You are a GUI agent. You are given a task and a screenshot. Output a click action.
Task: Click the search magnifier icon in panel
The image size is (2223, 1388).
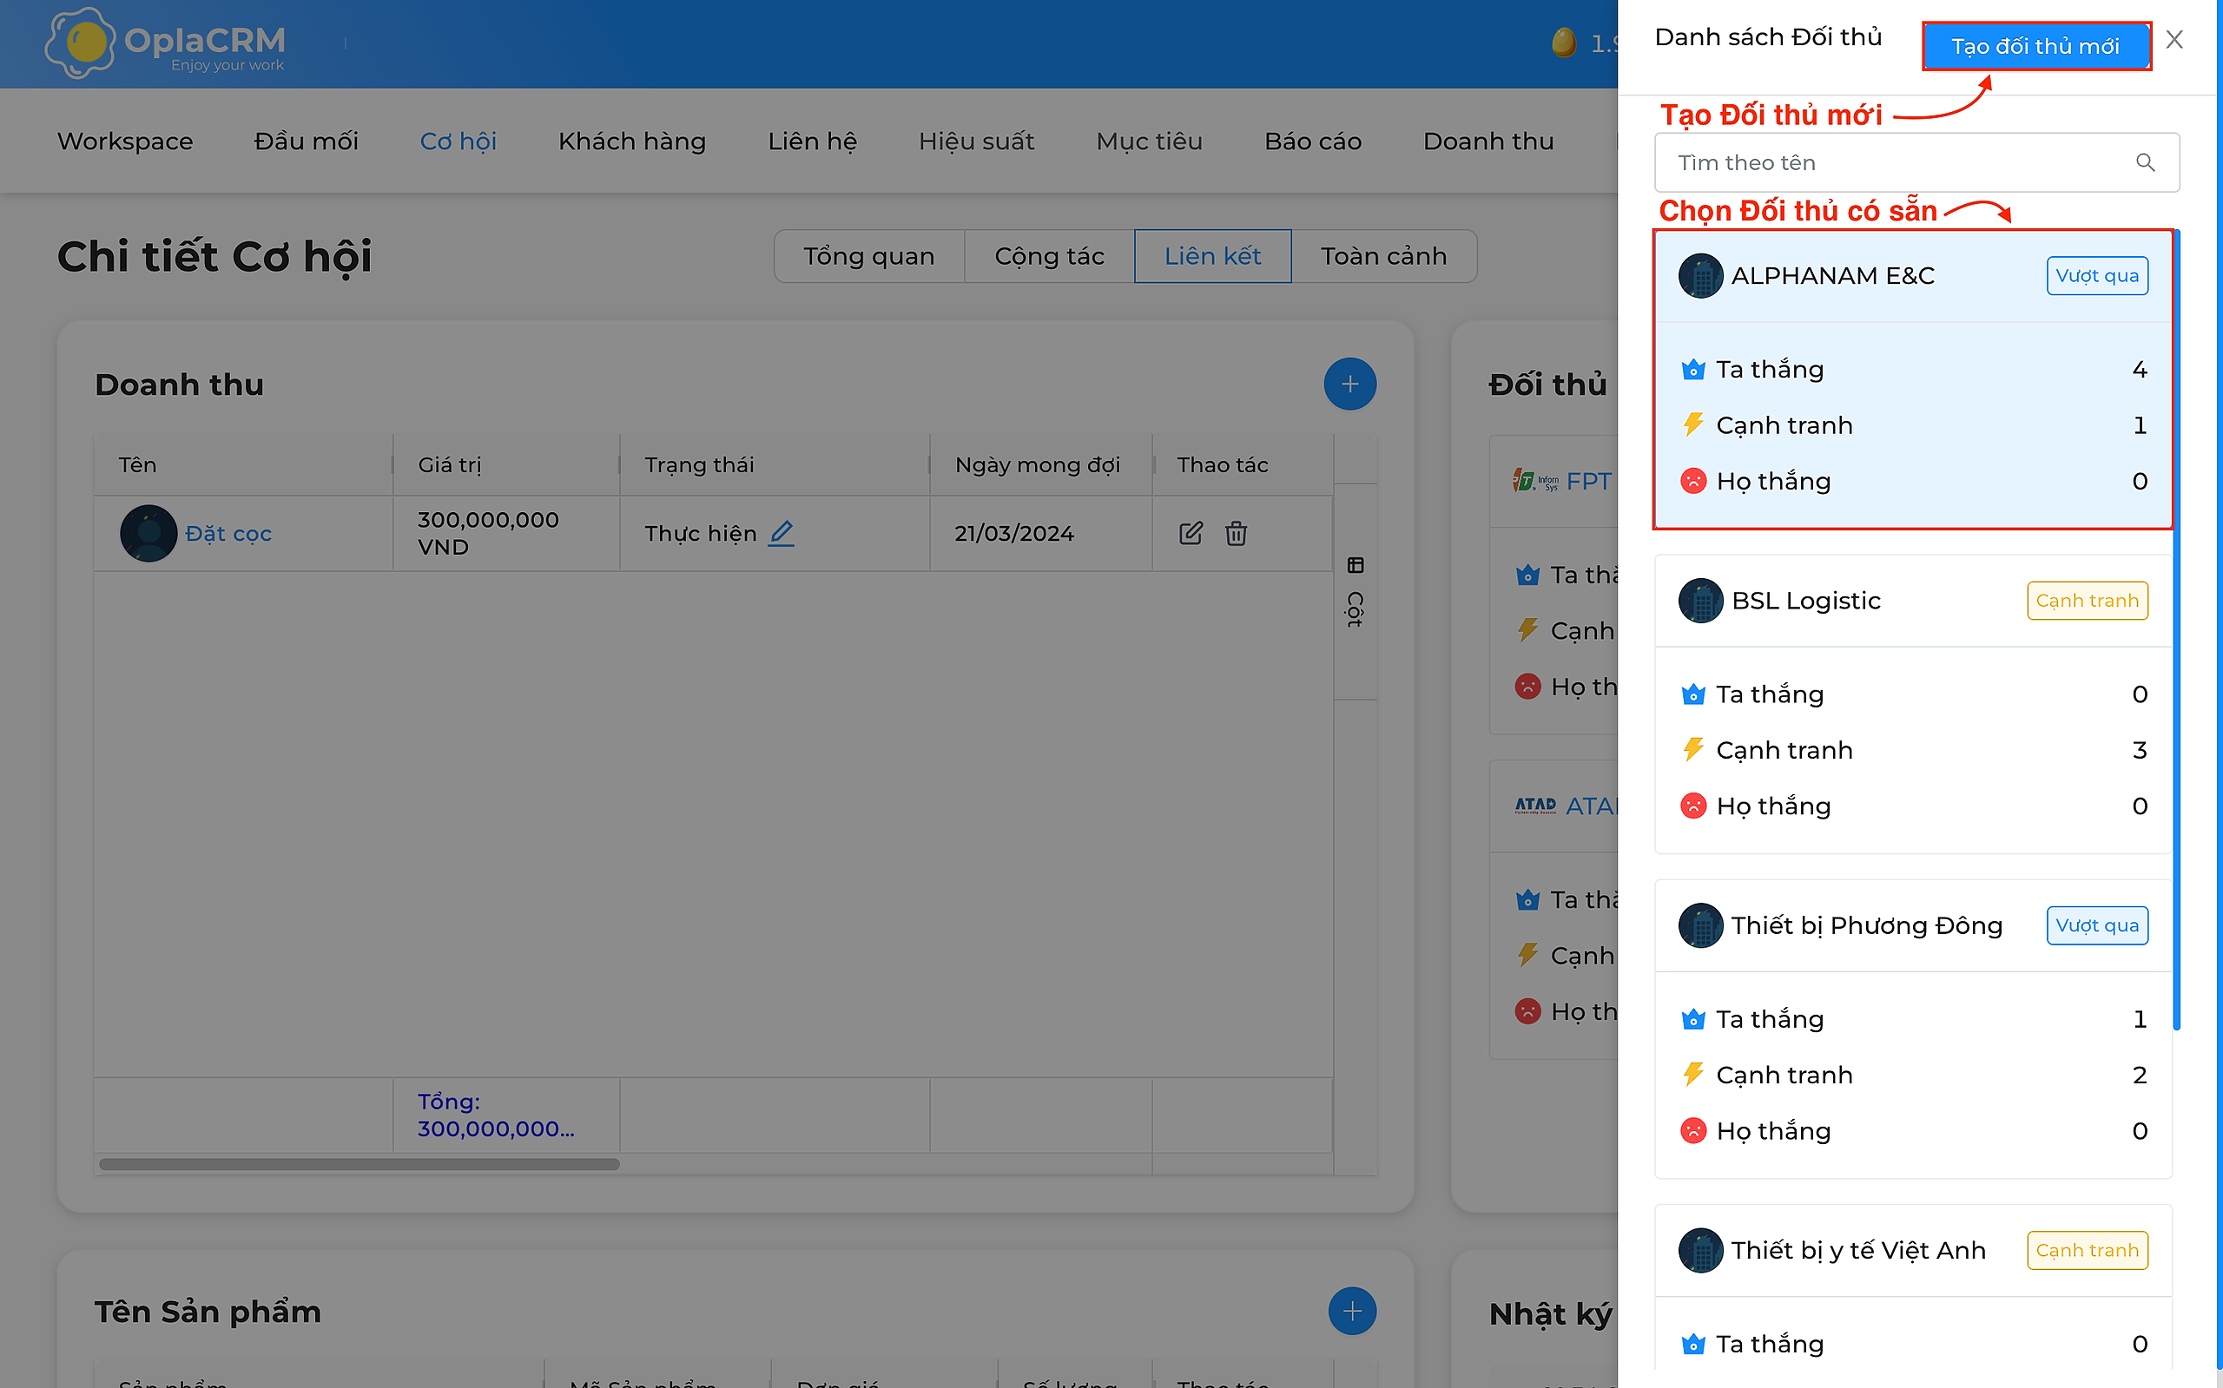coord(2145,162)
